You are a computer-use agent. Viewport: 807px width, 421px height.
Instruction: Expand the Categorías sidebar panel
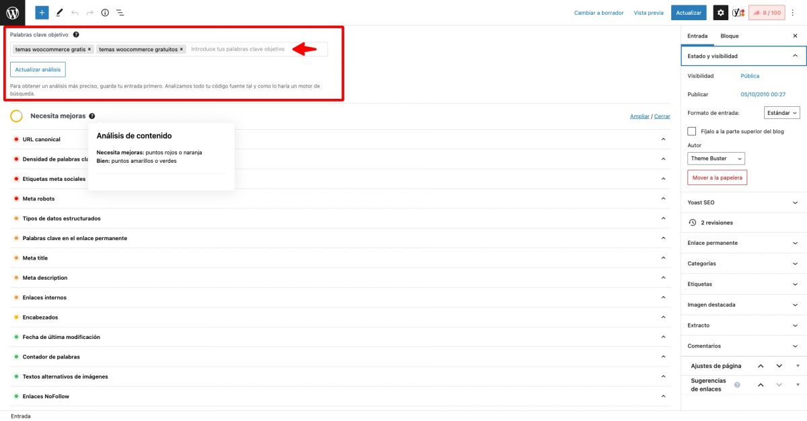pyautogui.click(x=743, y=264)
